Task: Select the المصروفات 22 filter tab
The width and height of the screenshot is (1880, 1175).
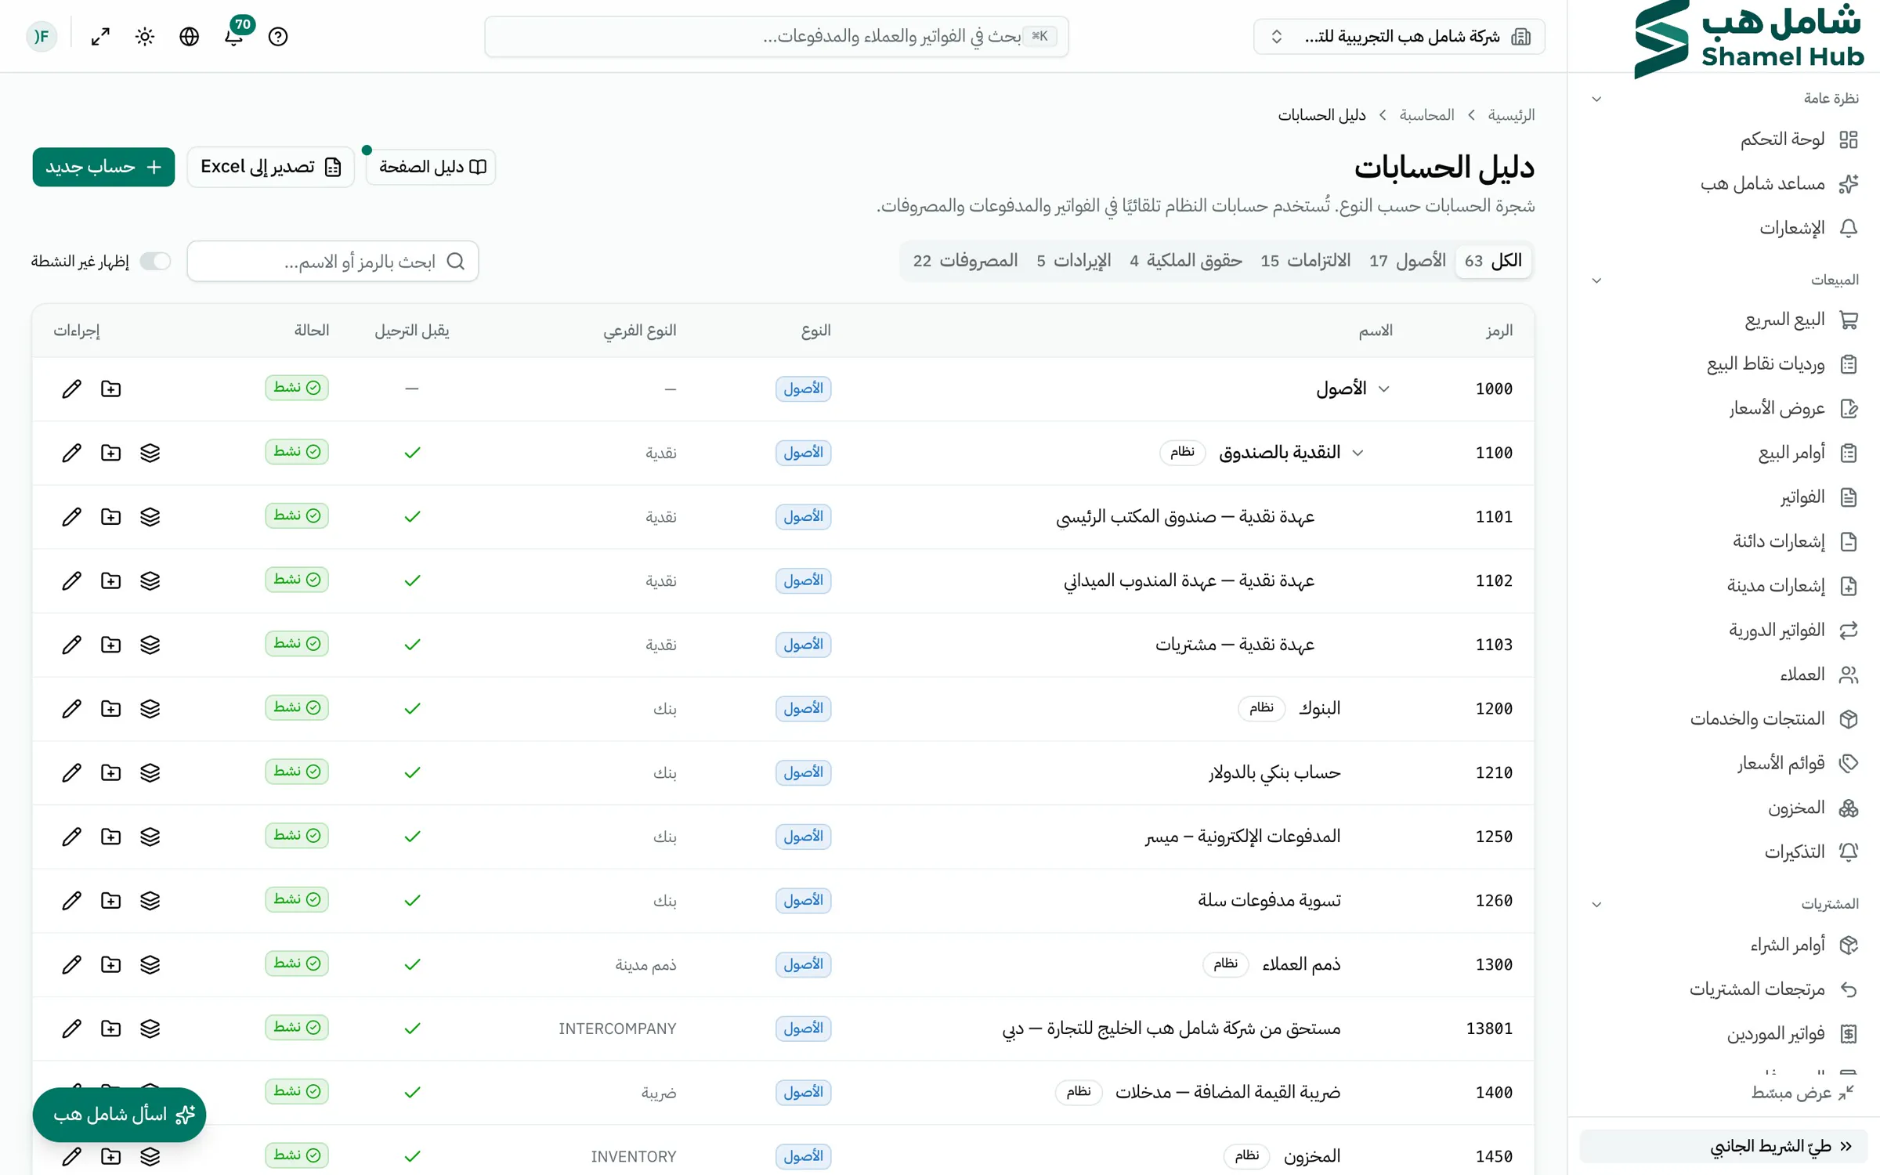Action: click(965, 261)
